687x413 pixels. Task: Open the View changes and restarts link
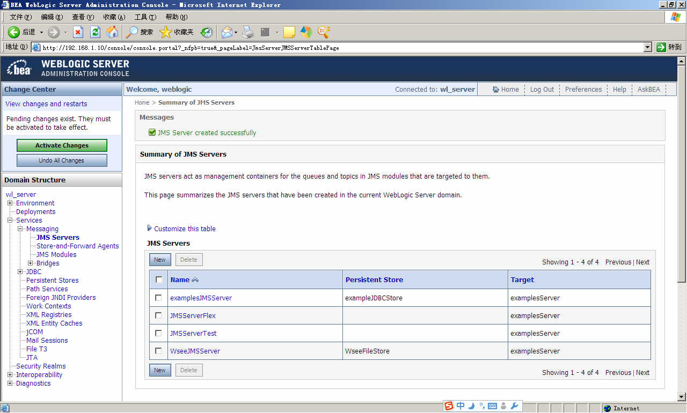[46, 104]
